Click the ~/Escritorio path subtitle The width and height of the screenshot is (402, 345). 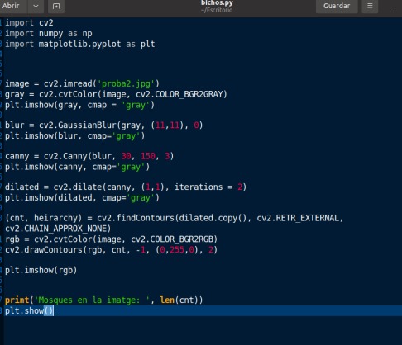[217, 10]
